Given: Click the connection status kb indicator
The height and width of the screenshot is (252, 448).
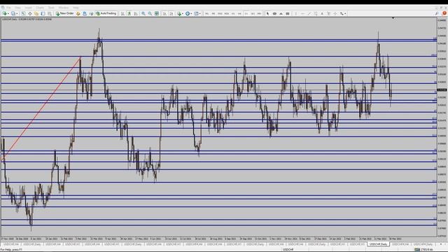Looking at the screenshot, I should 423,250.
